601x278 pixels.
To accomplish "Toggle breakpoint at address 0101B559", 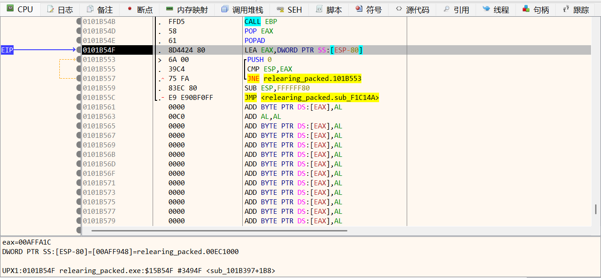I will pyautogui.click(x=79, y=88).
